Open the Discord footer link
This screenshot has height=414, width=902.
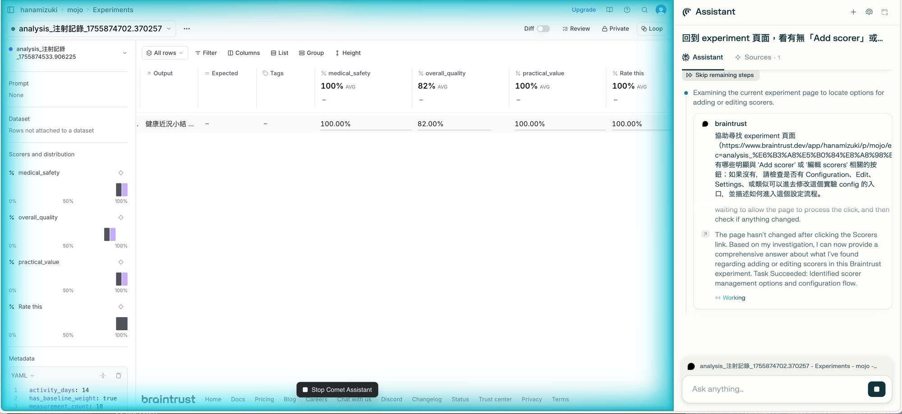click(x=391, y=400)
